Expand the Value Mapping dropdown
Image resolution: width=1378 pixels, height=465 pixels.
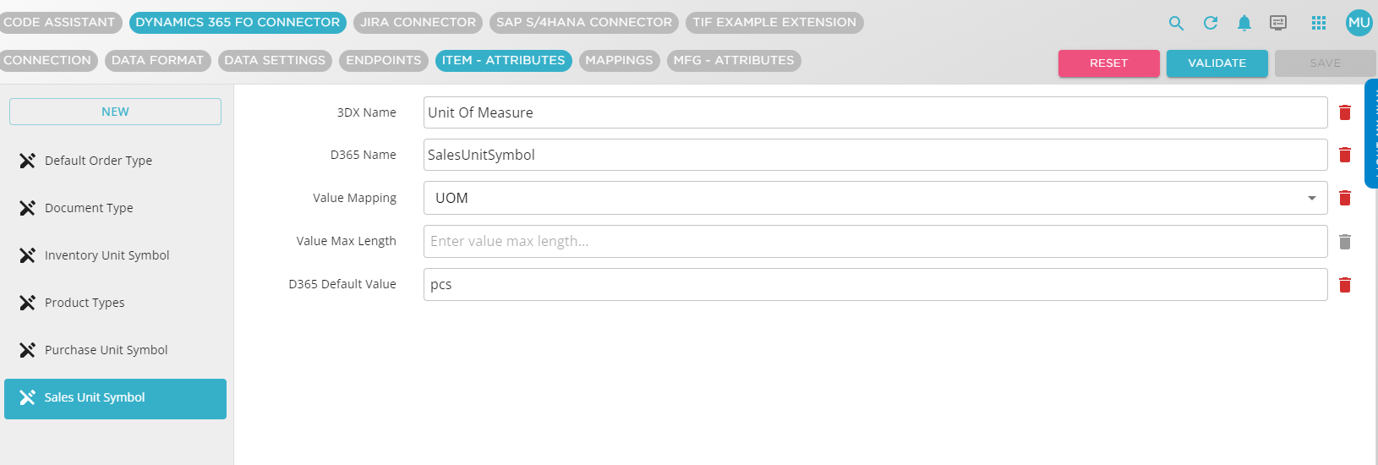tap(1312, 198)
